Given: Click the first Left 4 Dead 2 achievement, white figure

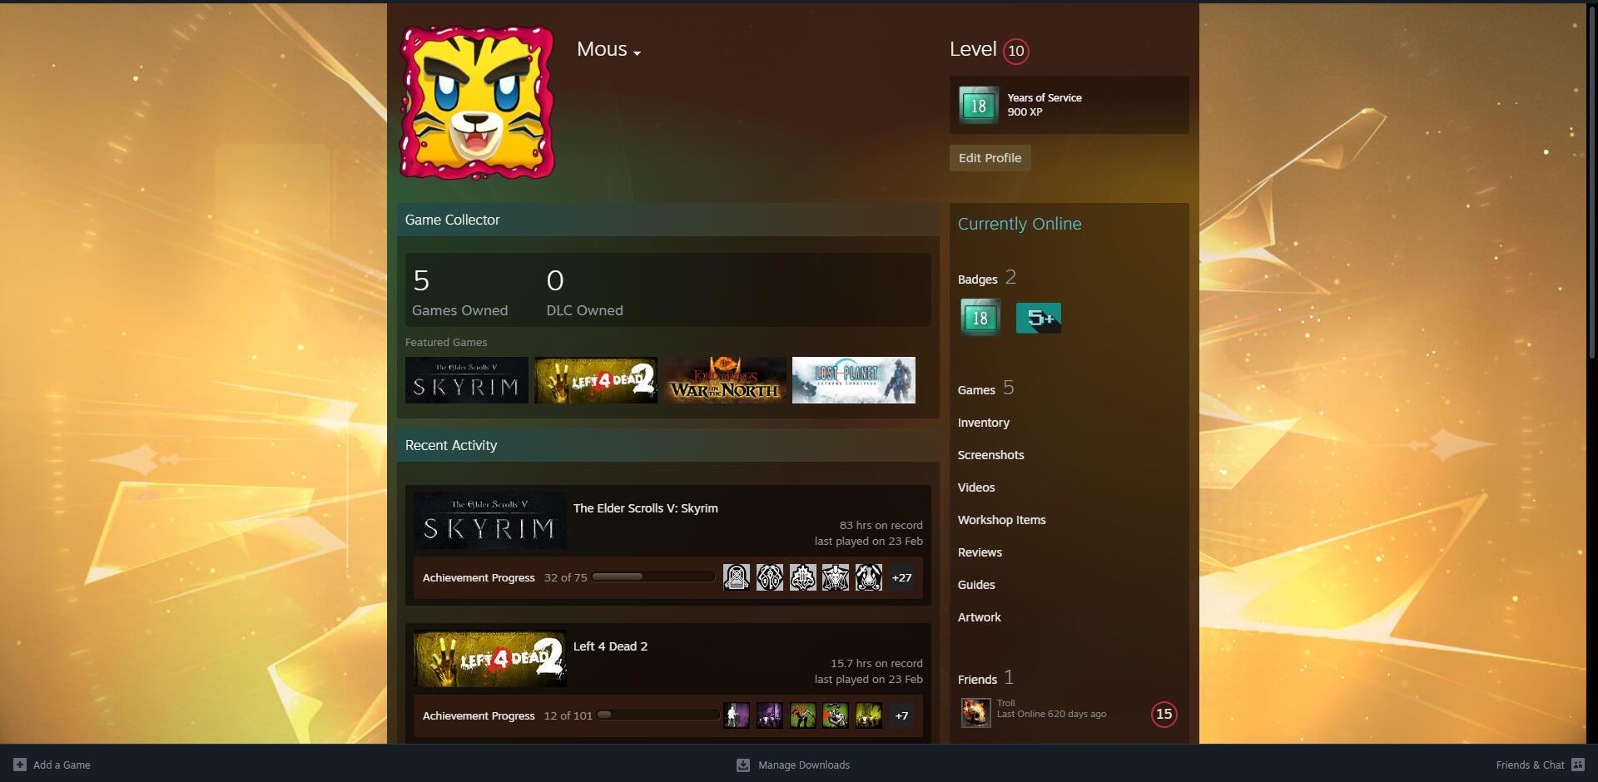Looking at the screenshot, I should pyautogui.click(x=737, y=715).
